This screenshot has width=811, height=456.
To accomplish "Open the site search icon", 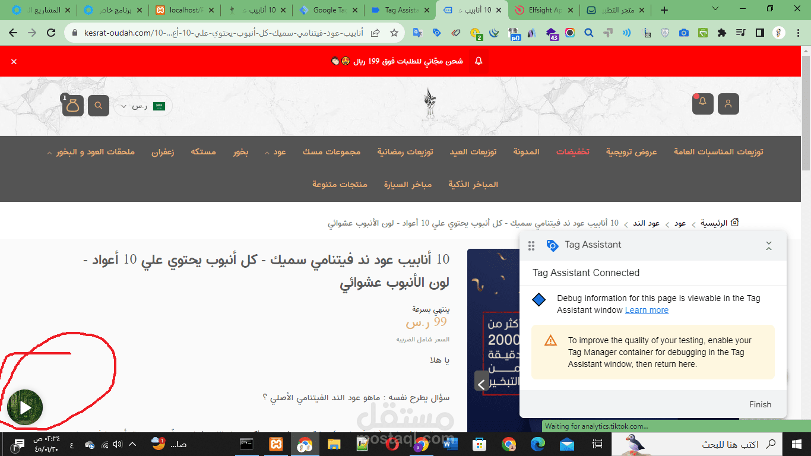I will click(x=99, y=106).
